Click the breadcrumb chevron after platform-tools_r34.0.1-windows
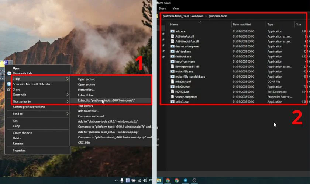 [206, 16]
